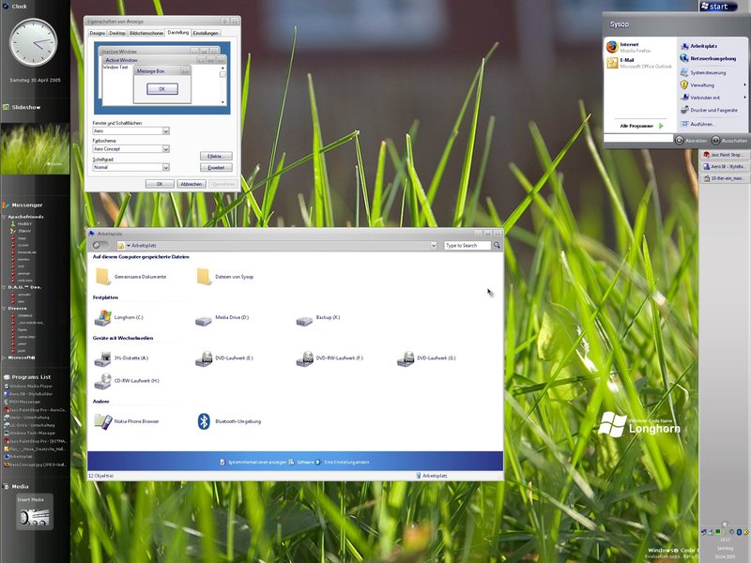Open the Schriftgrad dropdown
751x563 pixels.
(x=166, y=167)
